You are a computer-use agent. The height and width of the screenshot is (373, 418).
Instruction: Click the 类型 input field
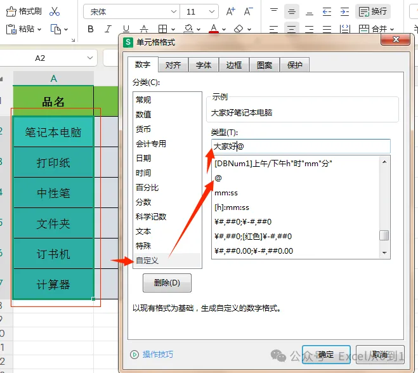click(x=301, y=147)
